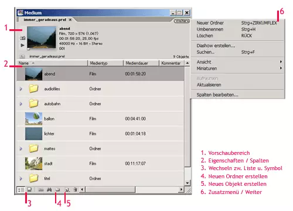Click the vertical scrollbar down arrow

coord(188,183)
